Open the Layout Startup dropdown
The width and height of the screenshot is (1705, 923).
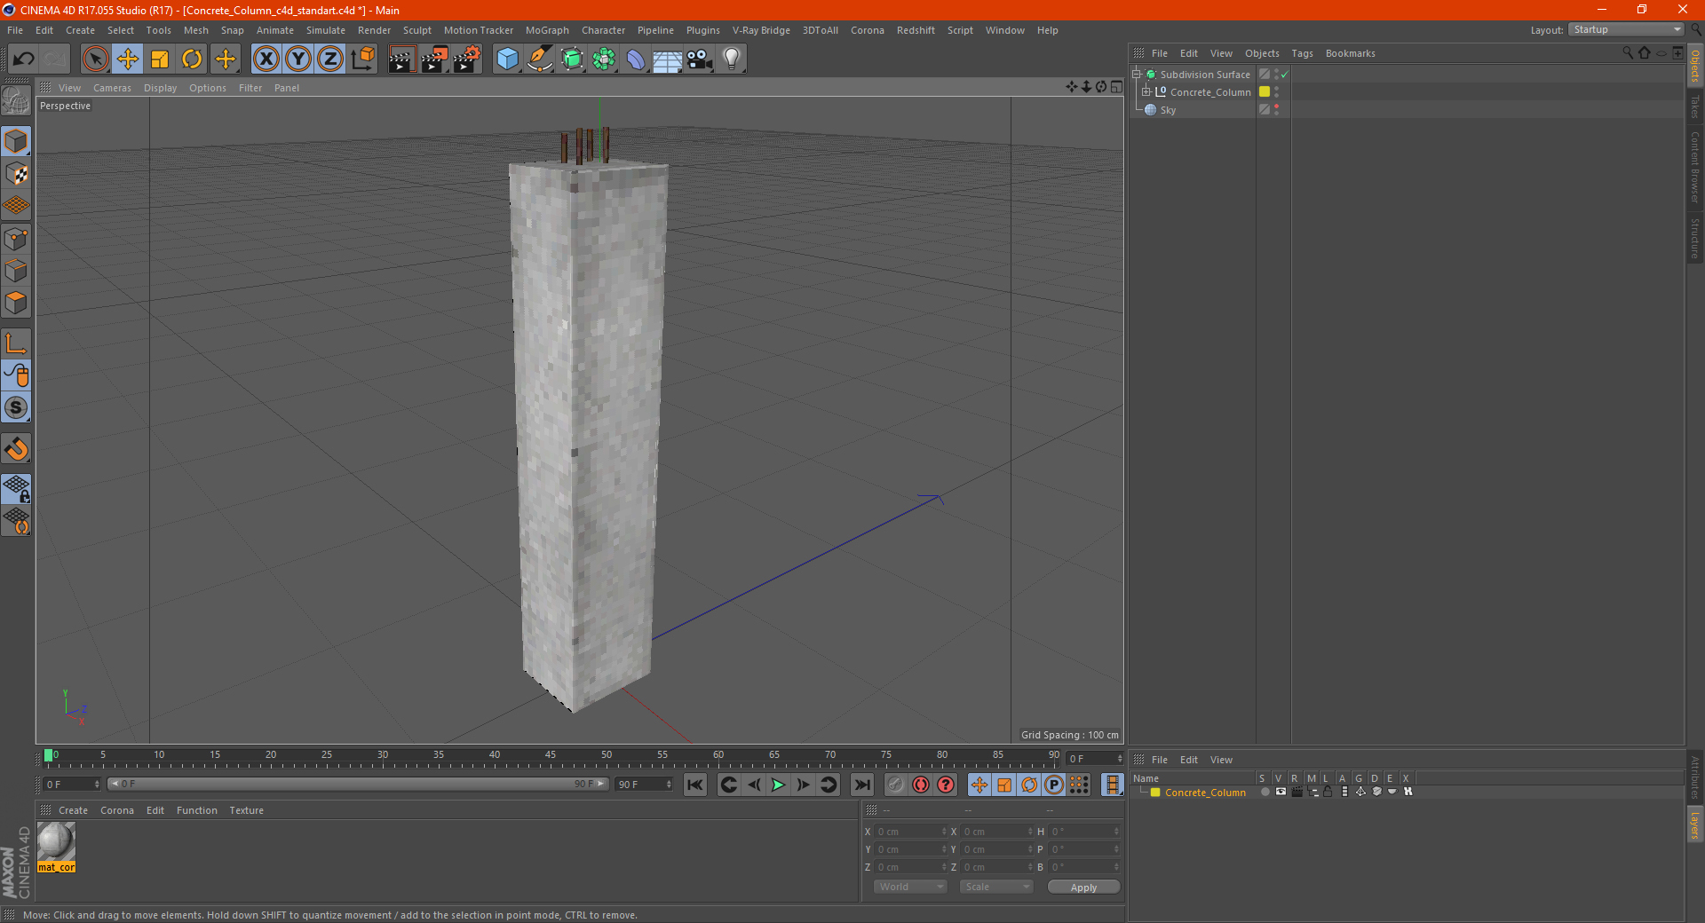(x=1627, y=29)
